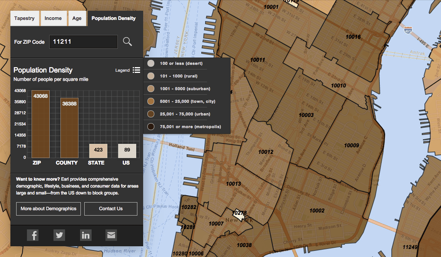Open More about Demographics
The height and width of the screenshot is (257, 441).
click(48, 209)
